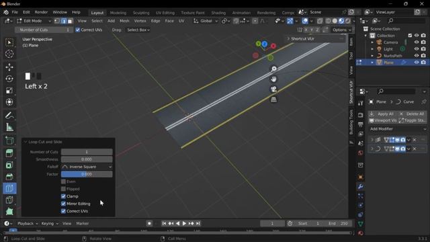Open the Edit Mode dropdown
Screen dimensions: 430x242
pos(34,21)
